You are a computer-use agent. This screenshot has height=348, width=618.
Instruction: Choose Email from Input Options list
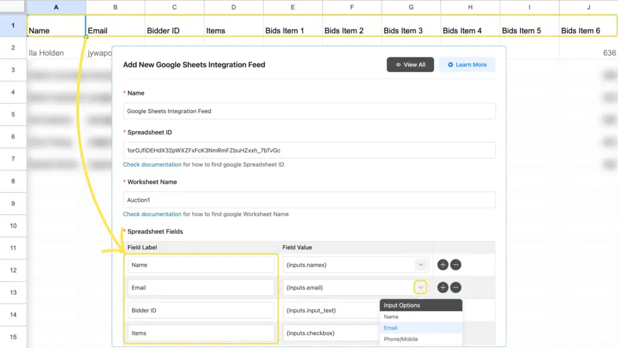coord(421,328)
